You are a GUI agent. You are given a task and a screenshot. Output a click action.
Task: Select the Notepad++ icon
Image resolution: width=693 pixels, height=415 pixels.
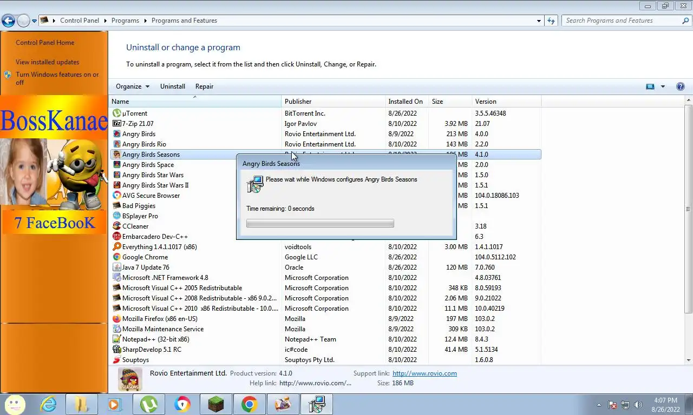pyautogui.click(x=116, y=339)
